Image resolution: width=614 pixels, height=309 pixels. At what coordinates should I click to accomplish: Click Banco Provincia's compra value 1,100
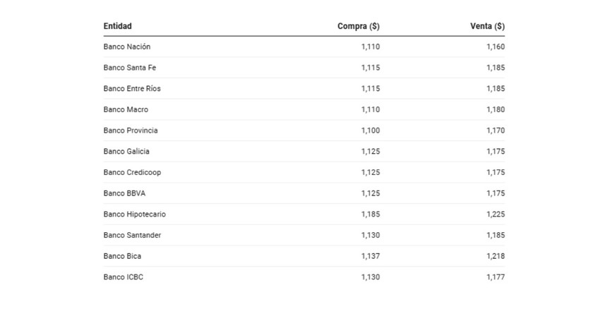click(370, 131)
